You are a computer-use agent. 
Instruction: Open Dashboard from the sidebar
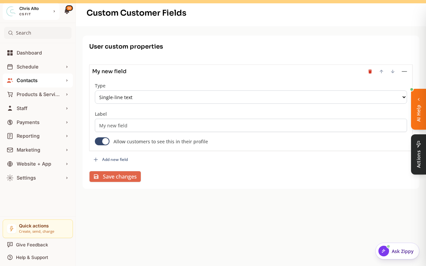tap(38, 53)
